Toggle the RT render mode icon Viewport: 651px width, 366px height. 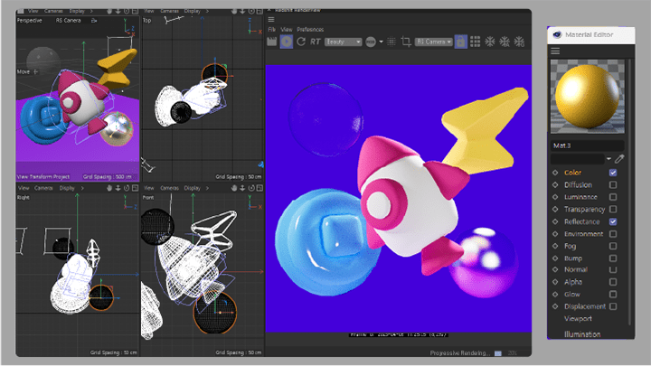click(316, 42)
